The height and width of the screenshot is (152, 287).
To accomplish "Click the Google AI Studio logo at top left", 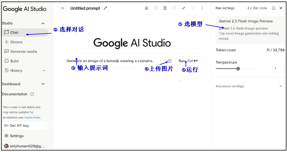I will [x=24, y=9].
